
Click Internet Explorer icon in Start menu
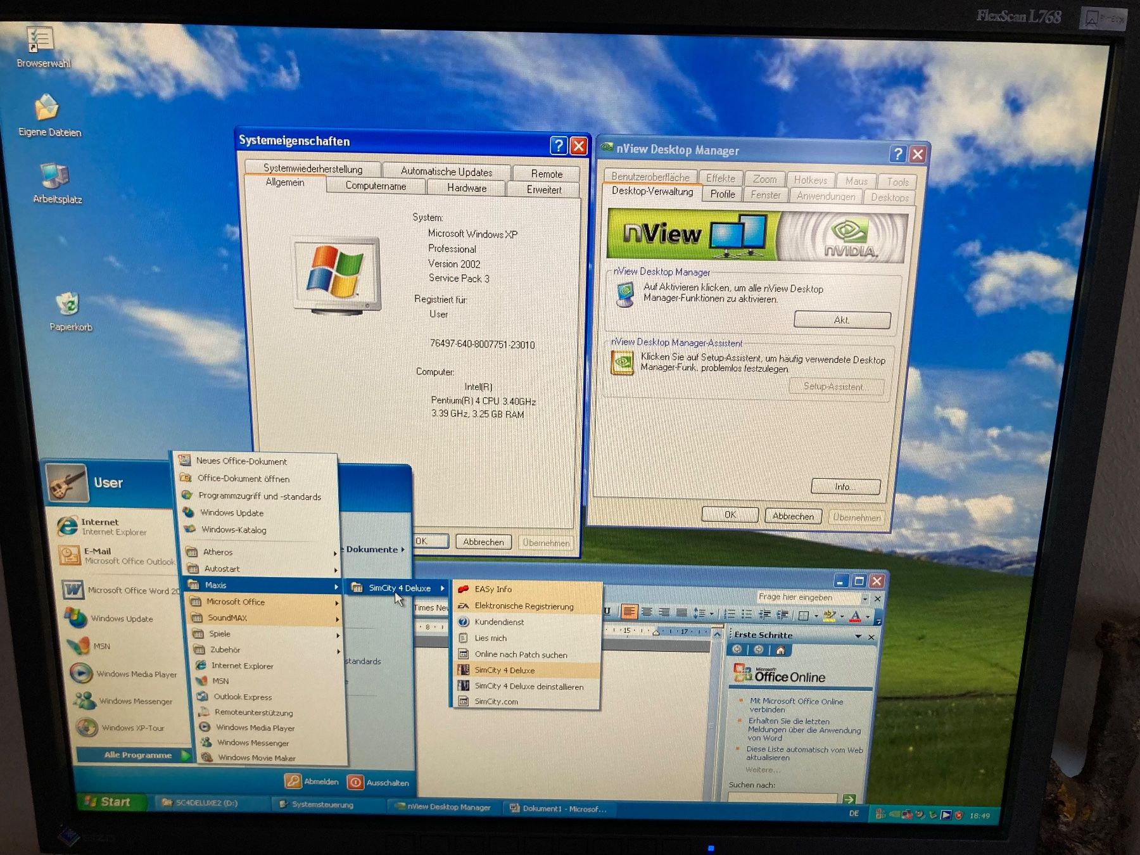[x=68, y=526]
